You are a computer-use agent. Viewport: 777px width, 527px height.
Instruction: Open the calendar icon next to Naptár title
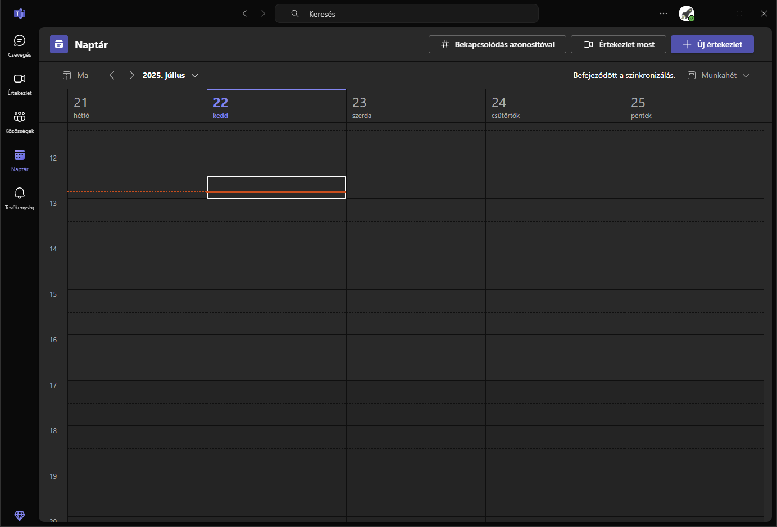(x=59, y=44)
